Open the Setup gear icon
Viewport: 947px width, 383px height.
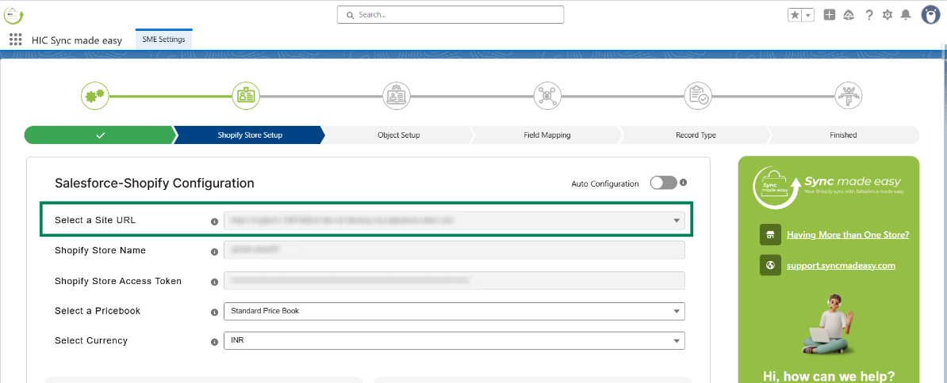[888, 15]
